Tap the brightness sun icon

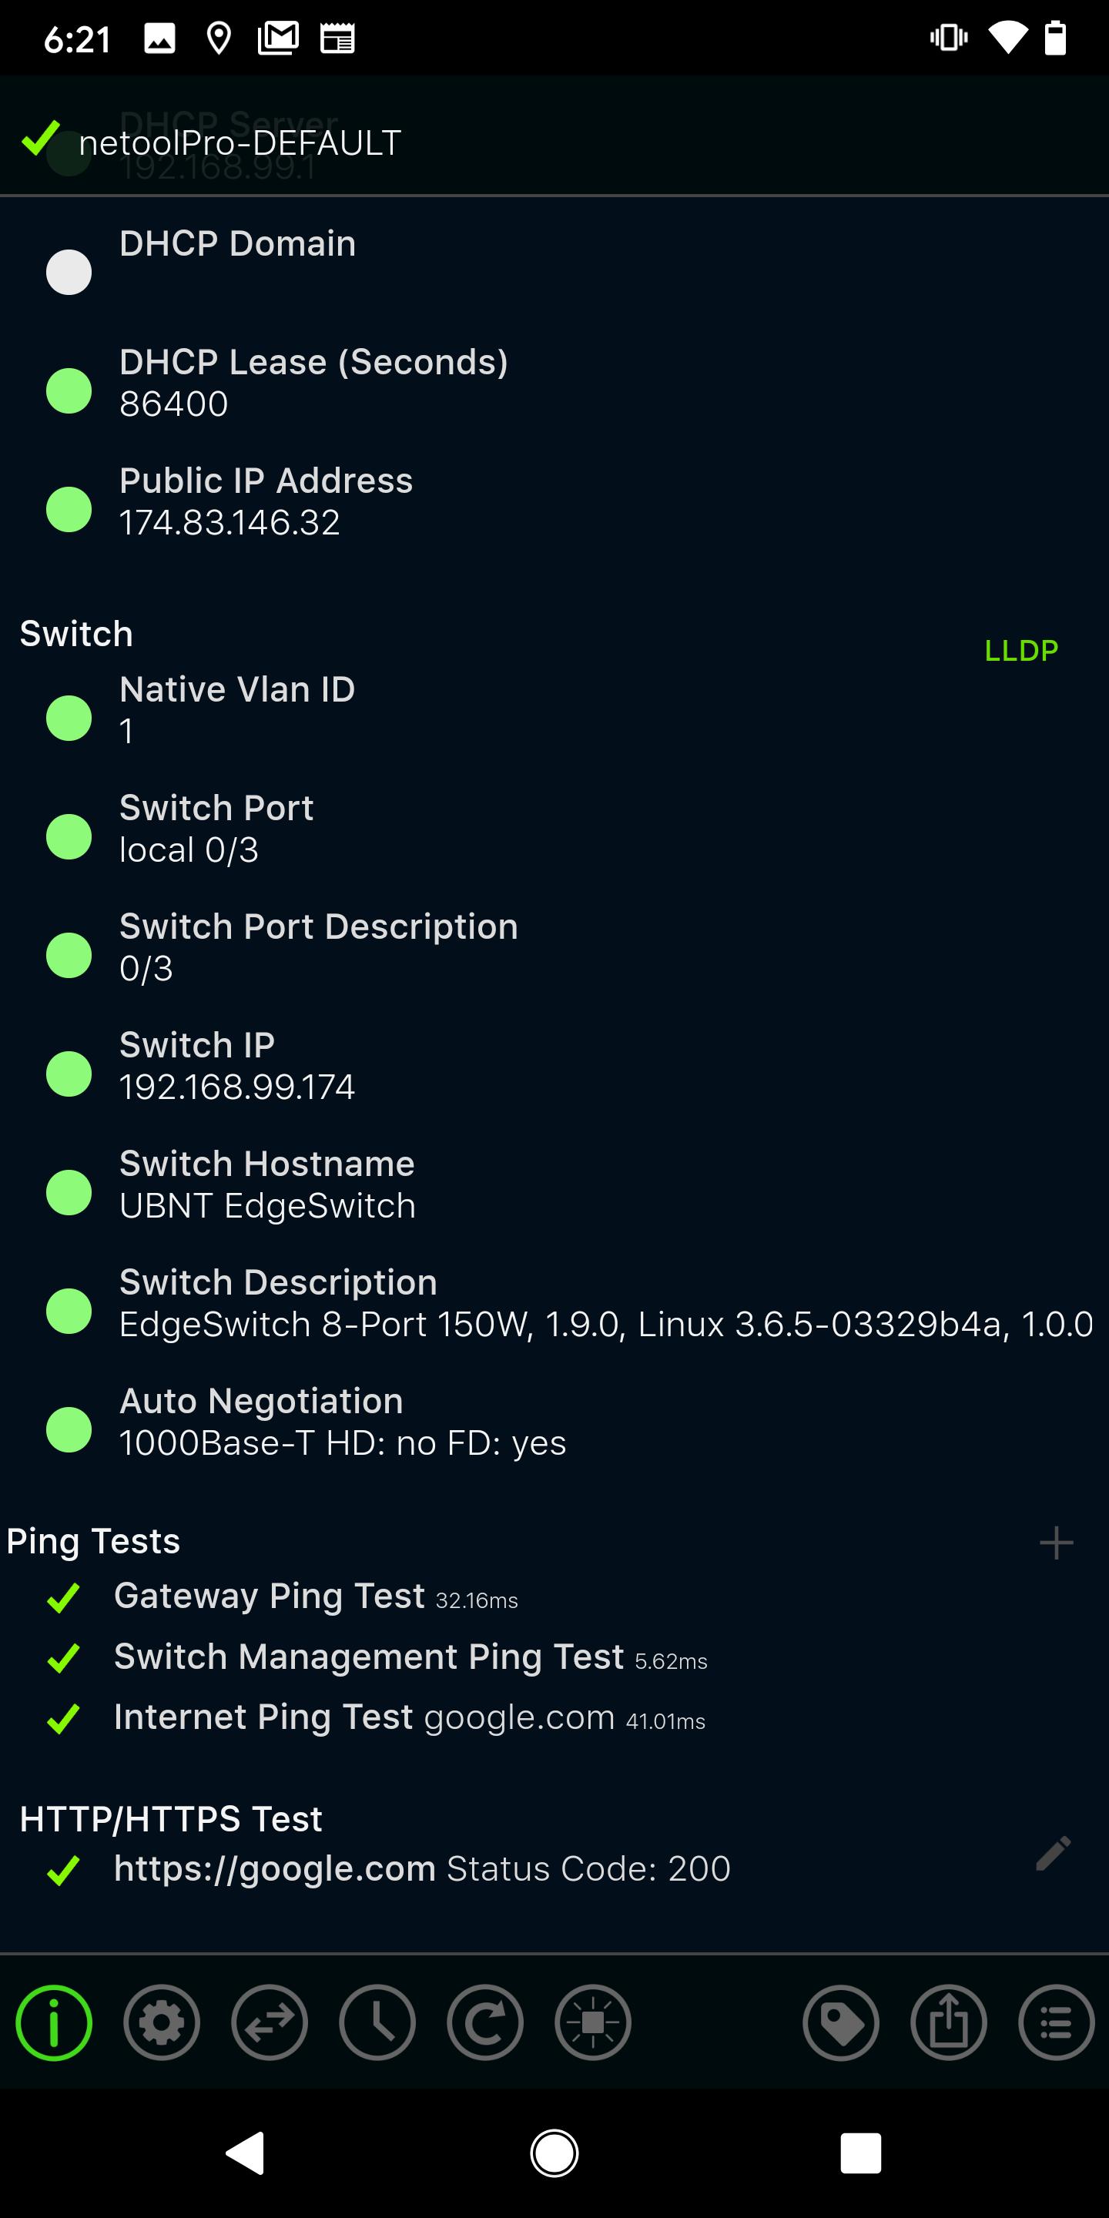[x=593, y=2022]
